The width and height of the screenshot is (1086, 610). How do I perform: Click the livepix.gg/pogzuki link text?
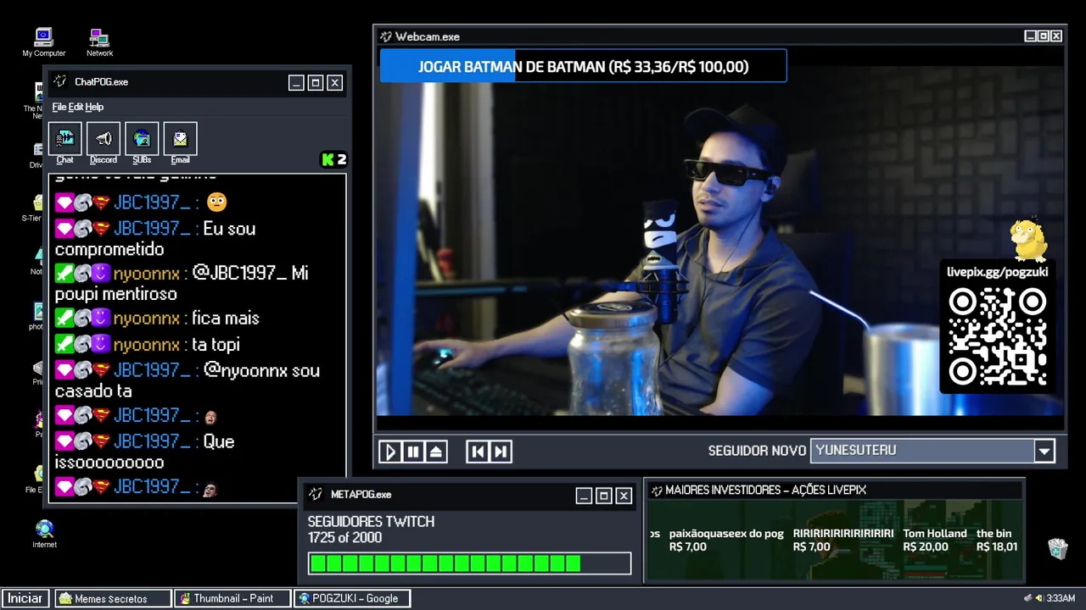click(997, 272)
